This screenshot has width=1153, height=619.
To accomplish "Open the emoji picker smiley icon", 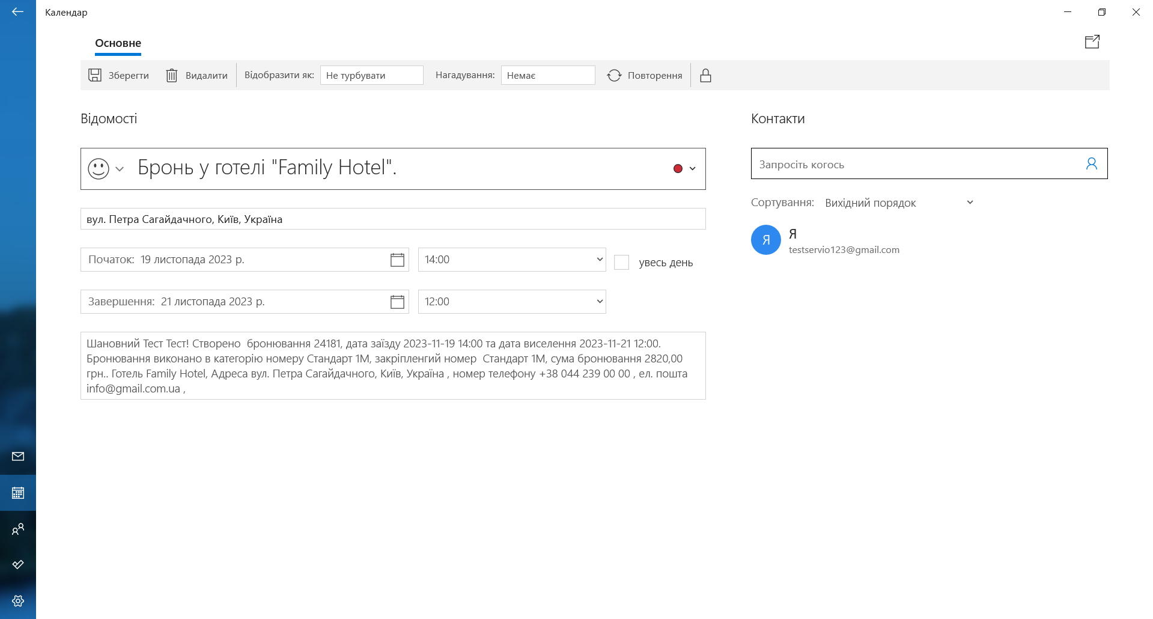I will 99,169.
